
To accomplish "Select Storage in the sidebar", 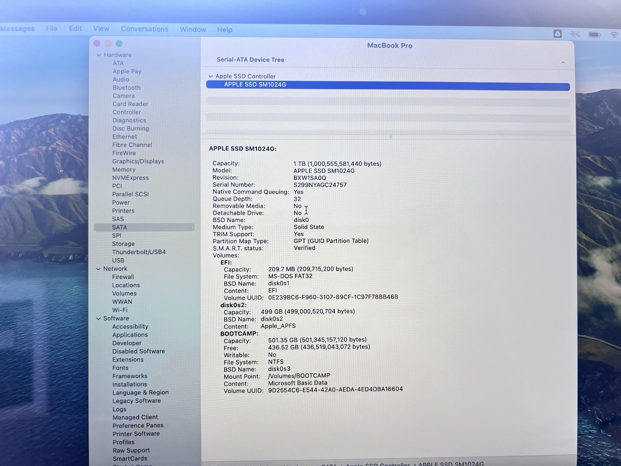I will [x=123, y=244].
